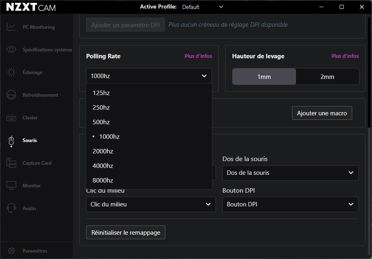Open Paramètres via the gear icon
Viewport: 372px width, 259px height.
pyautogui.click(x=12, y=251)
